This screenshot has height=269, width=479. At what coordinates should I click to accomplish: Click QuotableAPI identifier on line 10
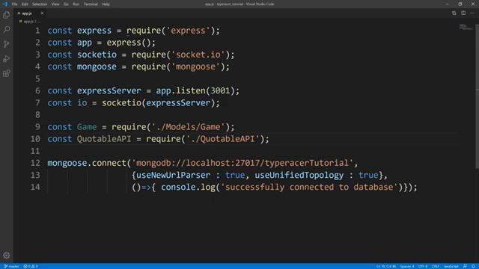(x=104, y=139)
